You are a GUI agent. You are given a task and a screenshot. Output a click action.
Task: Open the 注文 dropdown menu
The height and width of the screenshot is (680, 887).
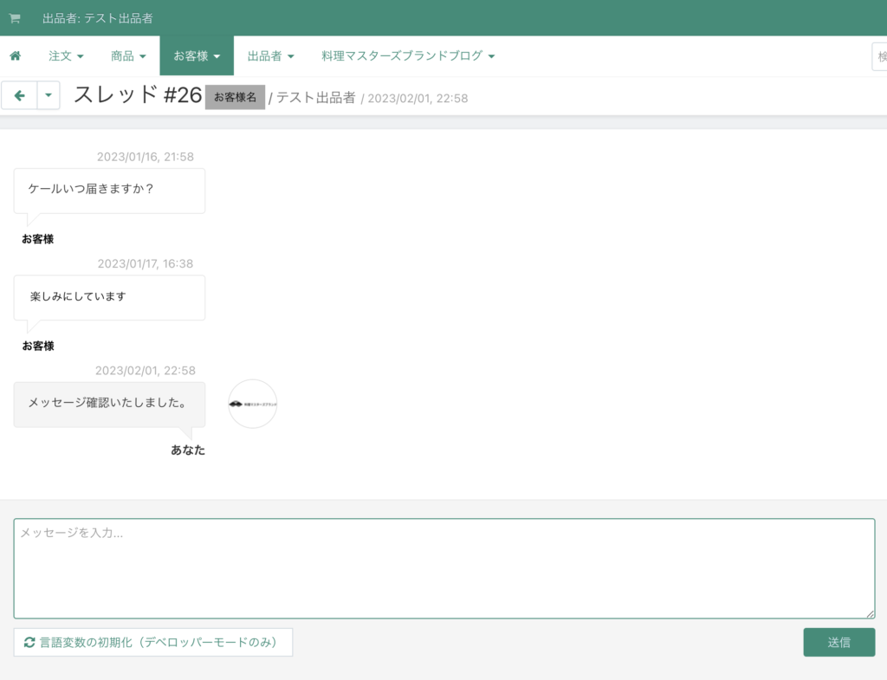pos(66,56)
